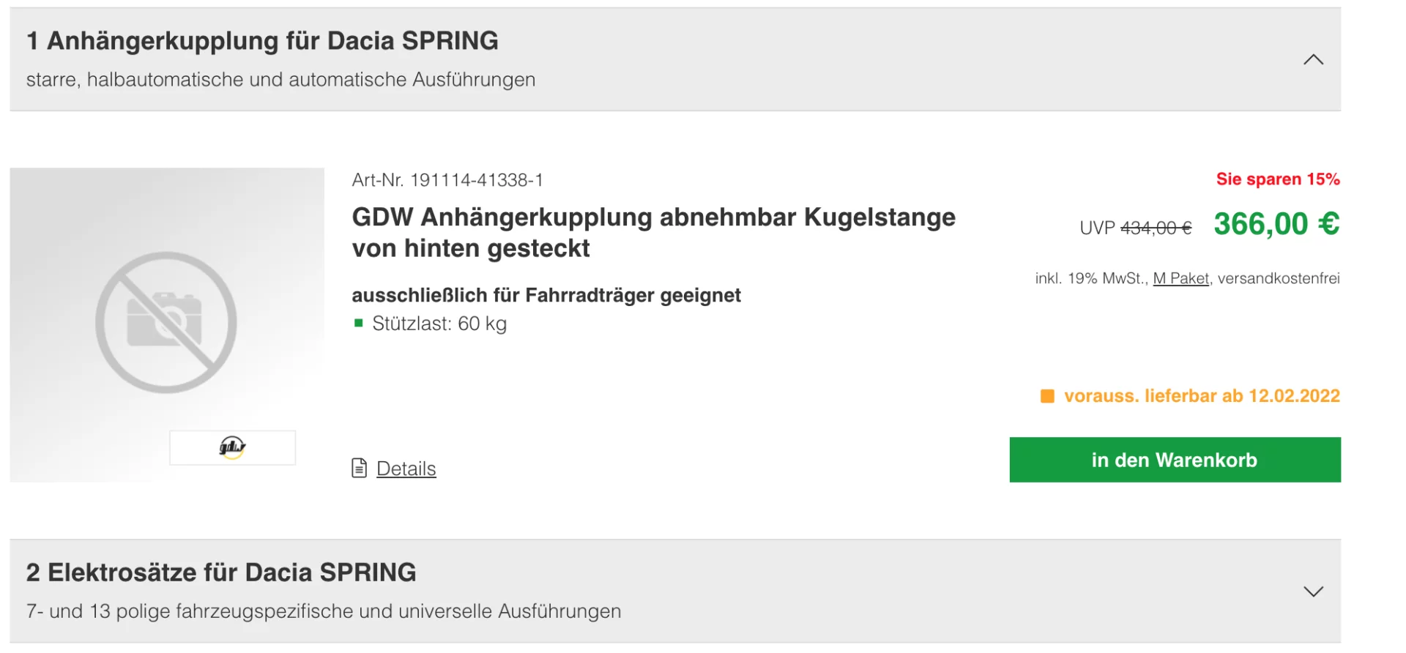Expand the Elektrosätze section chevron

point(1313,592)
